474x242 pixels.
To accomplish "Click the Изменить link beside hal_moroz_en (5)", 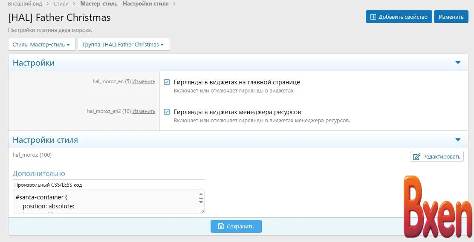I will 144,81.
